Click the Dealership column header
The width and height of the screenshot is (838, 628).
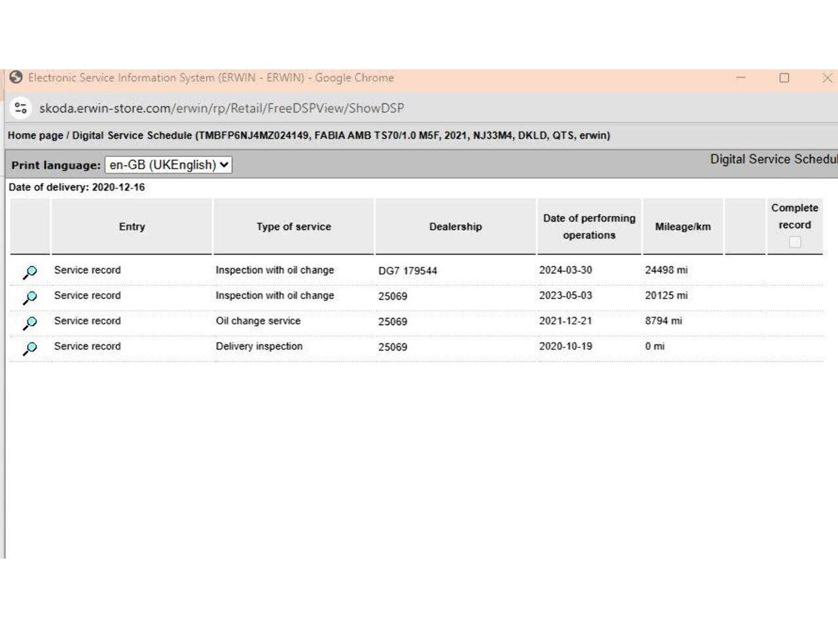[455, 226]
